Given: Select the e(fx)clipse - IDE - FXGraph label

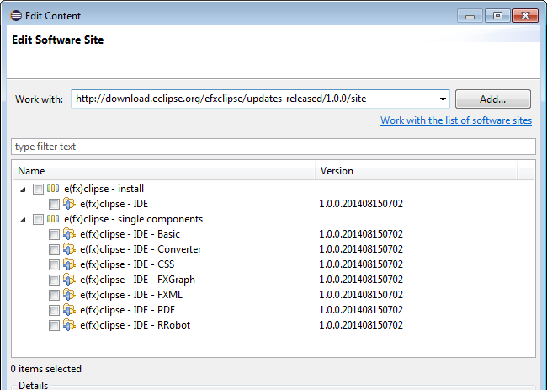Looking at the screenshot, I should (x=137, y=280).
